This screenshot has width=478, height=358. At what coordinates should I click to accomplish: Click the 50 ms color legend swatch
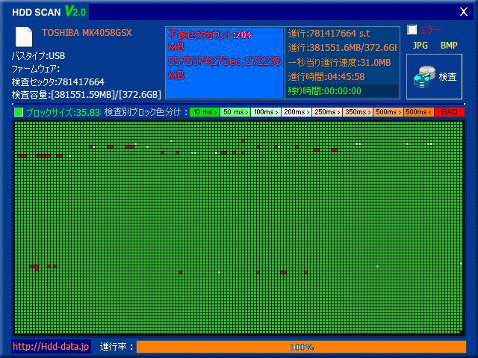pos(235,112)
